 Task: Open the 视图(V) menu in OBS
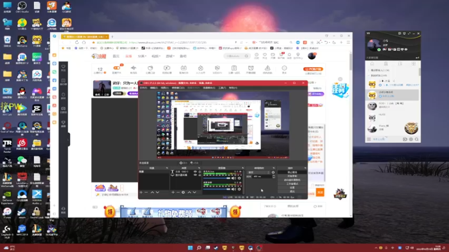coord(164,88)
